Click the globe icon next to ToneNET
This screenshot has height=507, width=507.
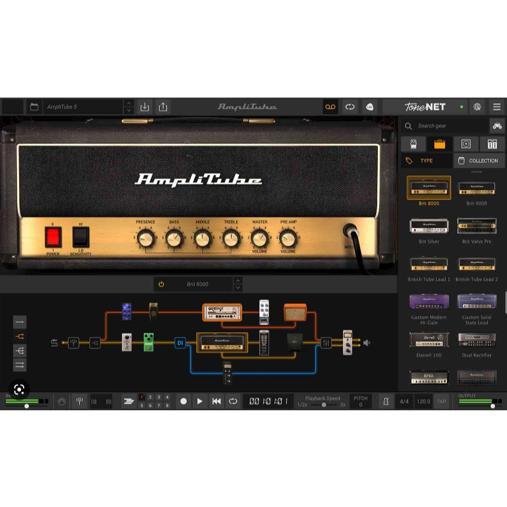click(x=477, y=107)
